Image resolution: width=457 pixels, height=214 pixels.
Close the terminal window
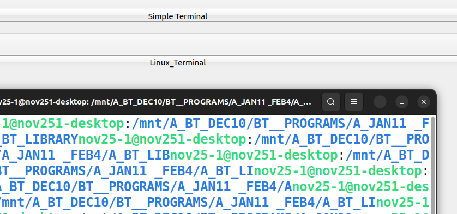tap(424, 102)
